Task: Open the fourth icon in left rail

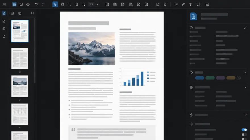Action: click(x=4, y=36)
